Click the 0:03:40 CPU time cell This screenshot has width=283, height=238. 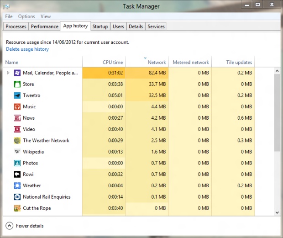[104, 208]
